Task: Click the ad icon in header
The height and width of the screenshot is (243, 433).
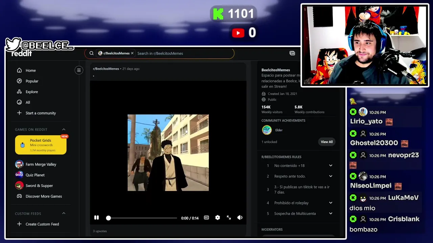Action: 292,53
